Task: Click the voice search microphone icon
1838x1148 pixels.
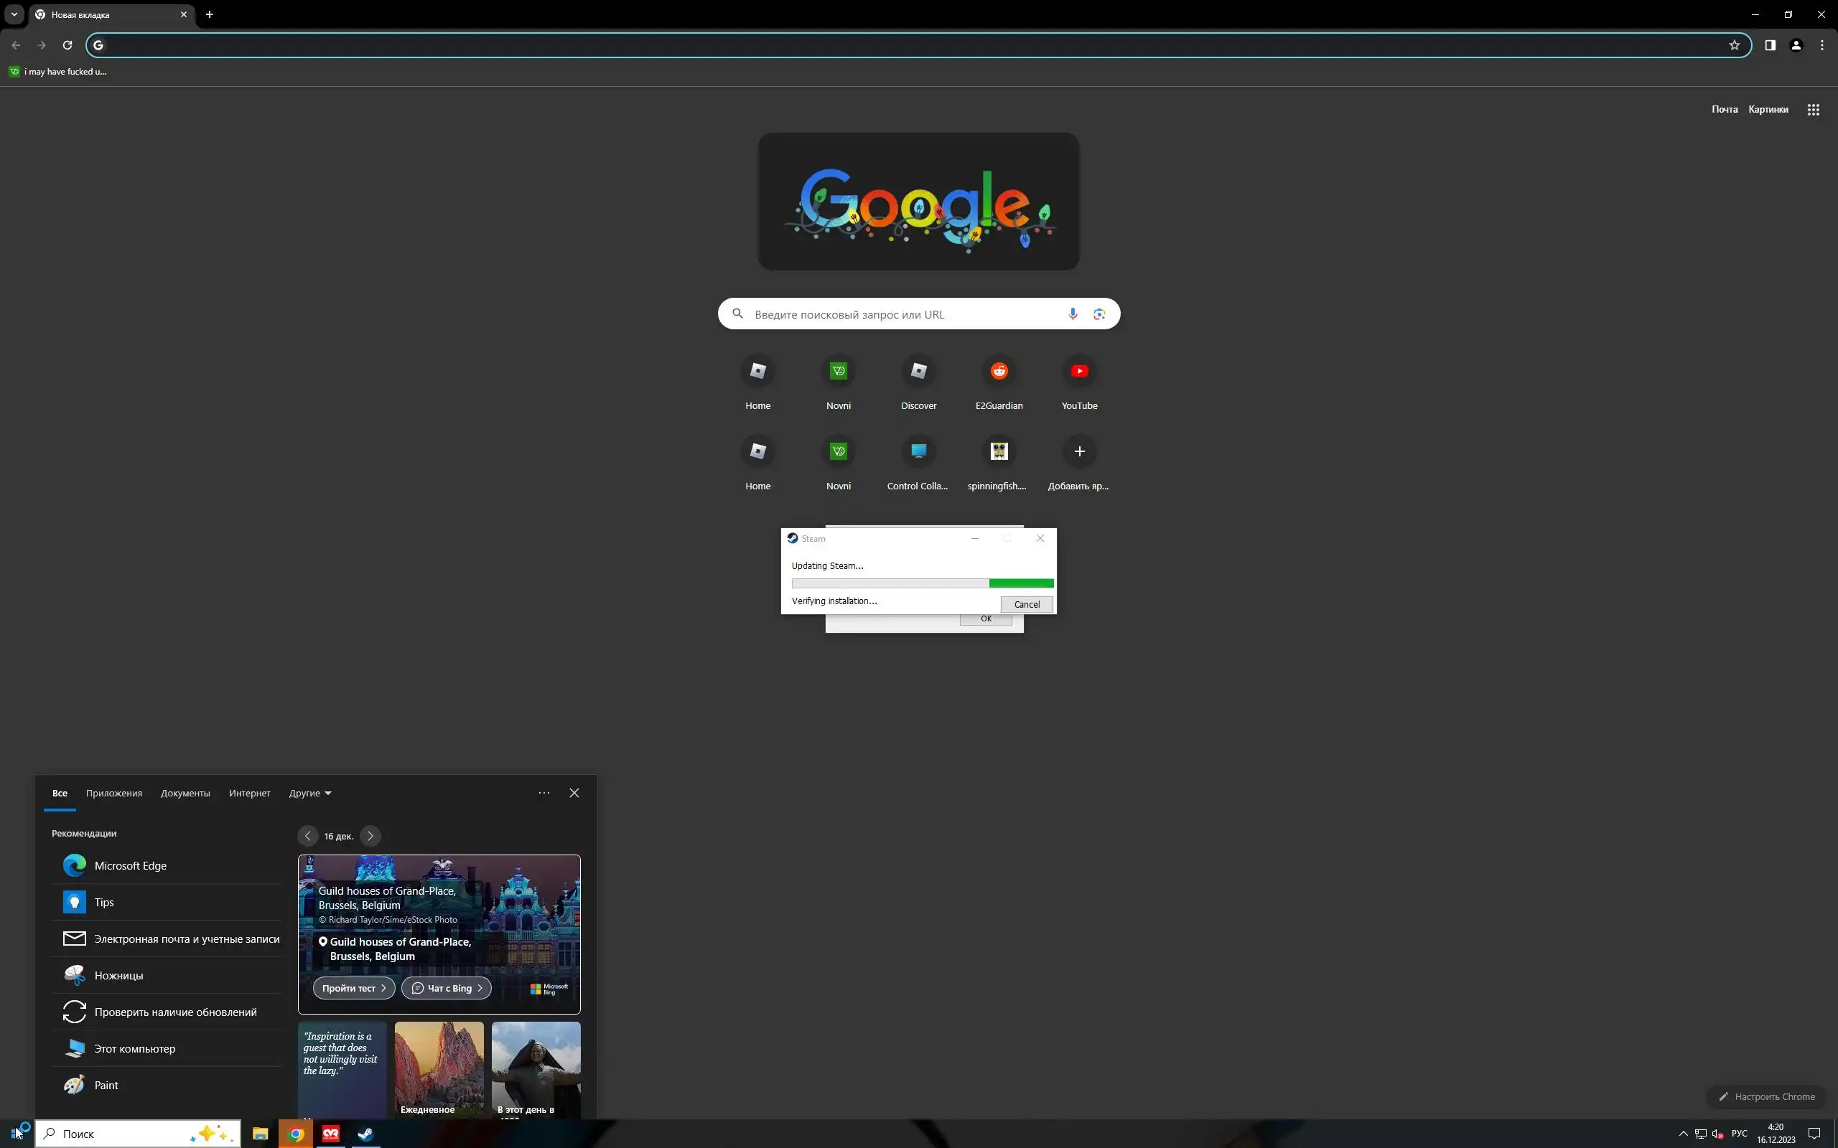Action: 1073,314
